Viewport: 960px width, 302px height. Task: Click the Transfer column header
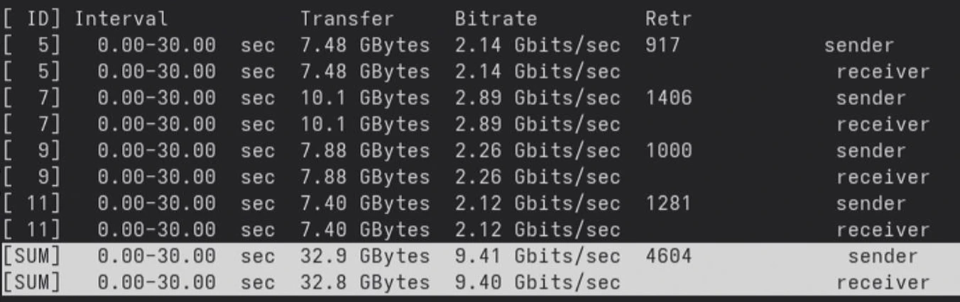tap(347, 19)
